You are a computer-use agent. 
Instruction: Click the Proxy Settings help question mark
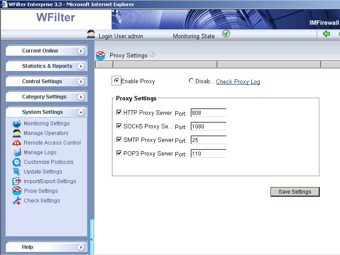coord(152,54)
